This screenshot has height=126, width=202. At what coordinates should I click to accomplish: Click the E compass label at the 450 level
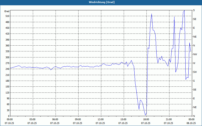pos(194,28)
